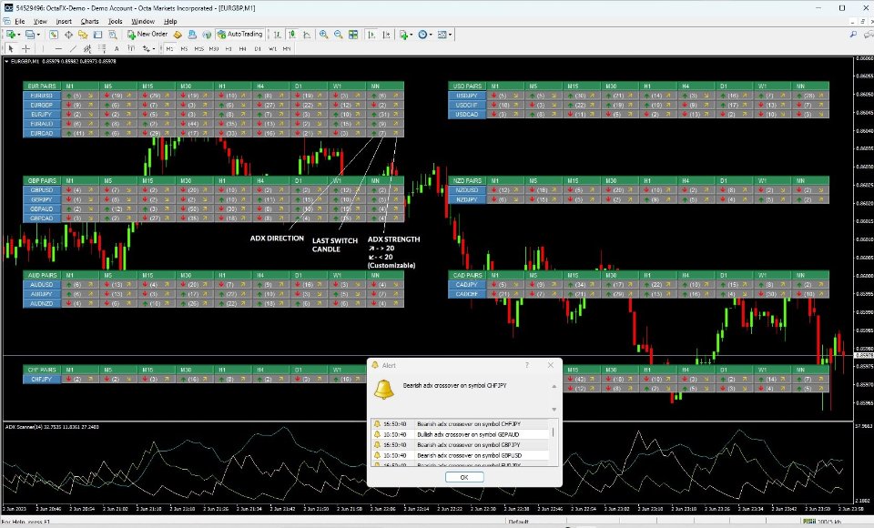874x528 pixels.
Task: Expand the Periods dropdown arrow
Action: pos(431,35)
